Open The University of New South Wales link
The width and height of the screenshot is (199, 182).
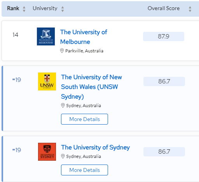pos(91,87)
